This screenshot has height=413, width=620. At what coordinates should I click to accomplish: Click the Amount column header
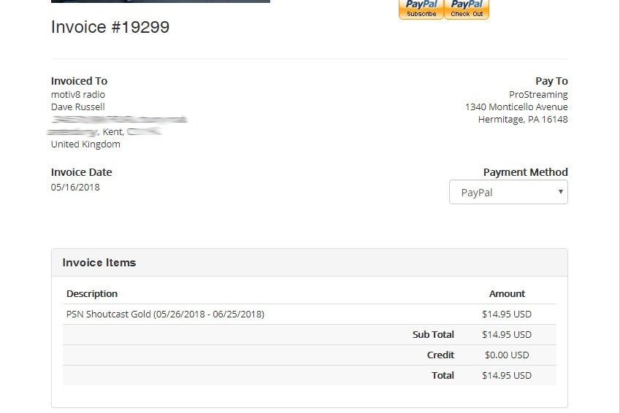[507, 293]
